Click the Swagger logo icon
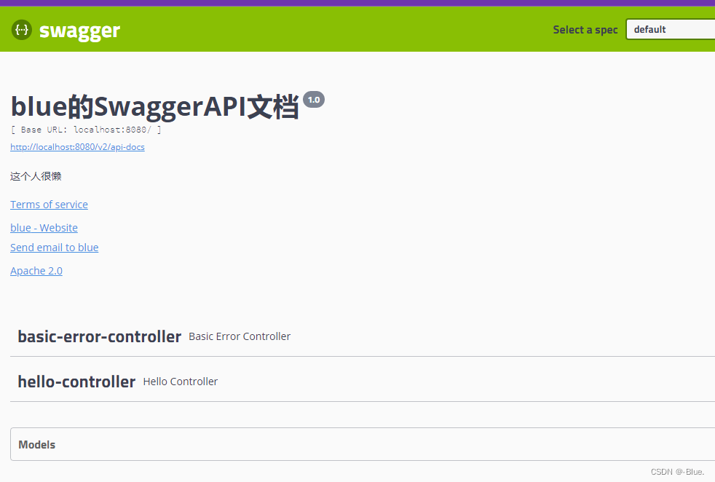The height and width of the screenshot is (482, 715). (21, 30)
